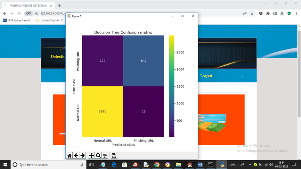This screenshot has width=301, height=169.
Task: Open File Explorer from the taskbar
Action: [x=178, y=165]
